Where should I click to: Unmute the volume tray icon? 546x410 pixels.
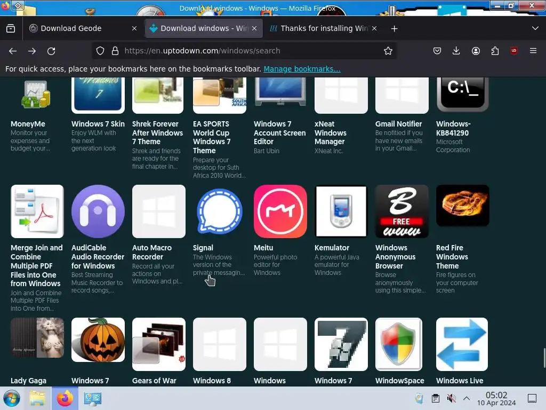coord(451,398)
